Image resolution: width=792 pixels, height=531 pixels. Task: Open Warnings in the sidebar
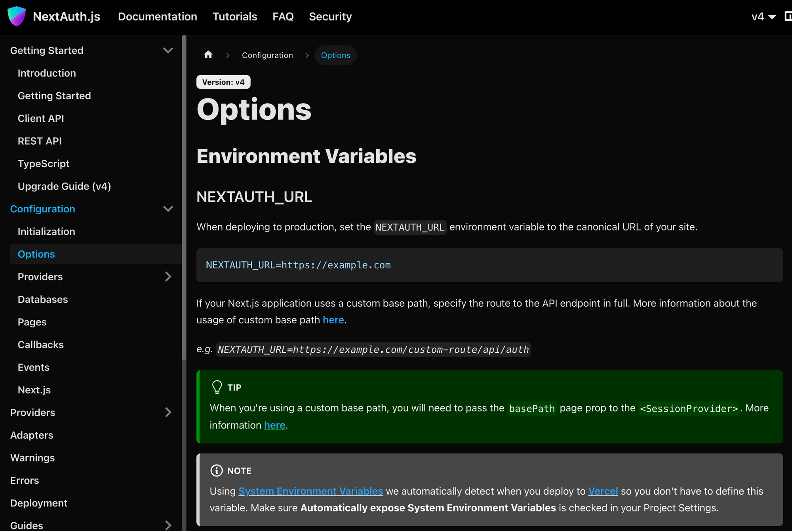32,458
